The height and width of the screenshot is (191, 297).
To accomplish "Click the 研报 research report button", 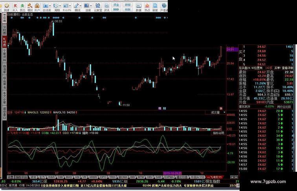I will 128,5.
